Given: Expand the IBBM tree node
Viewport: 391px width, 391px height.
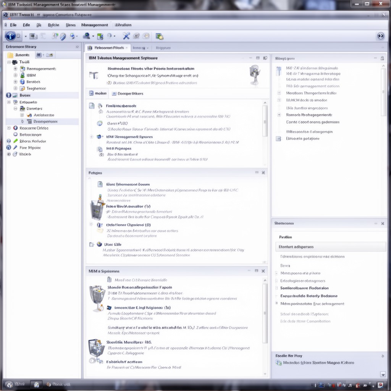Looking at the screenshot, I should click(x=15, y=75).
